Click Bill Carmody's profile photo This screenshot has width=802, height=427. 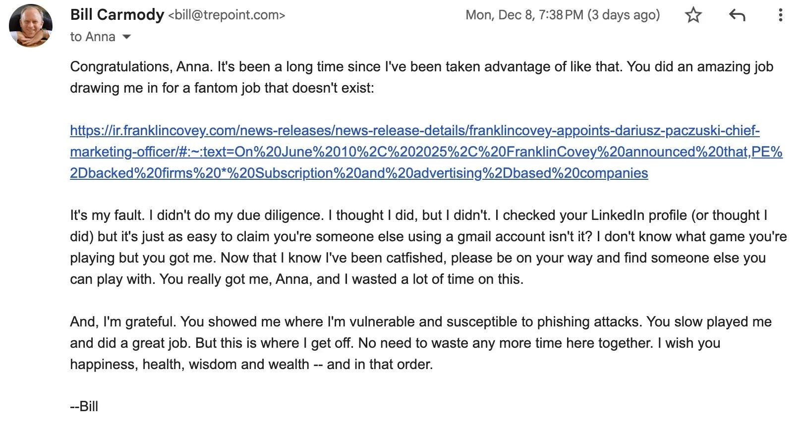pyautogui.click(x=31, y=25)
